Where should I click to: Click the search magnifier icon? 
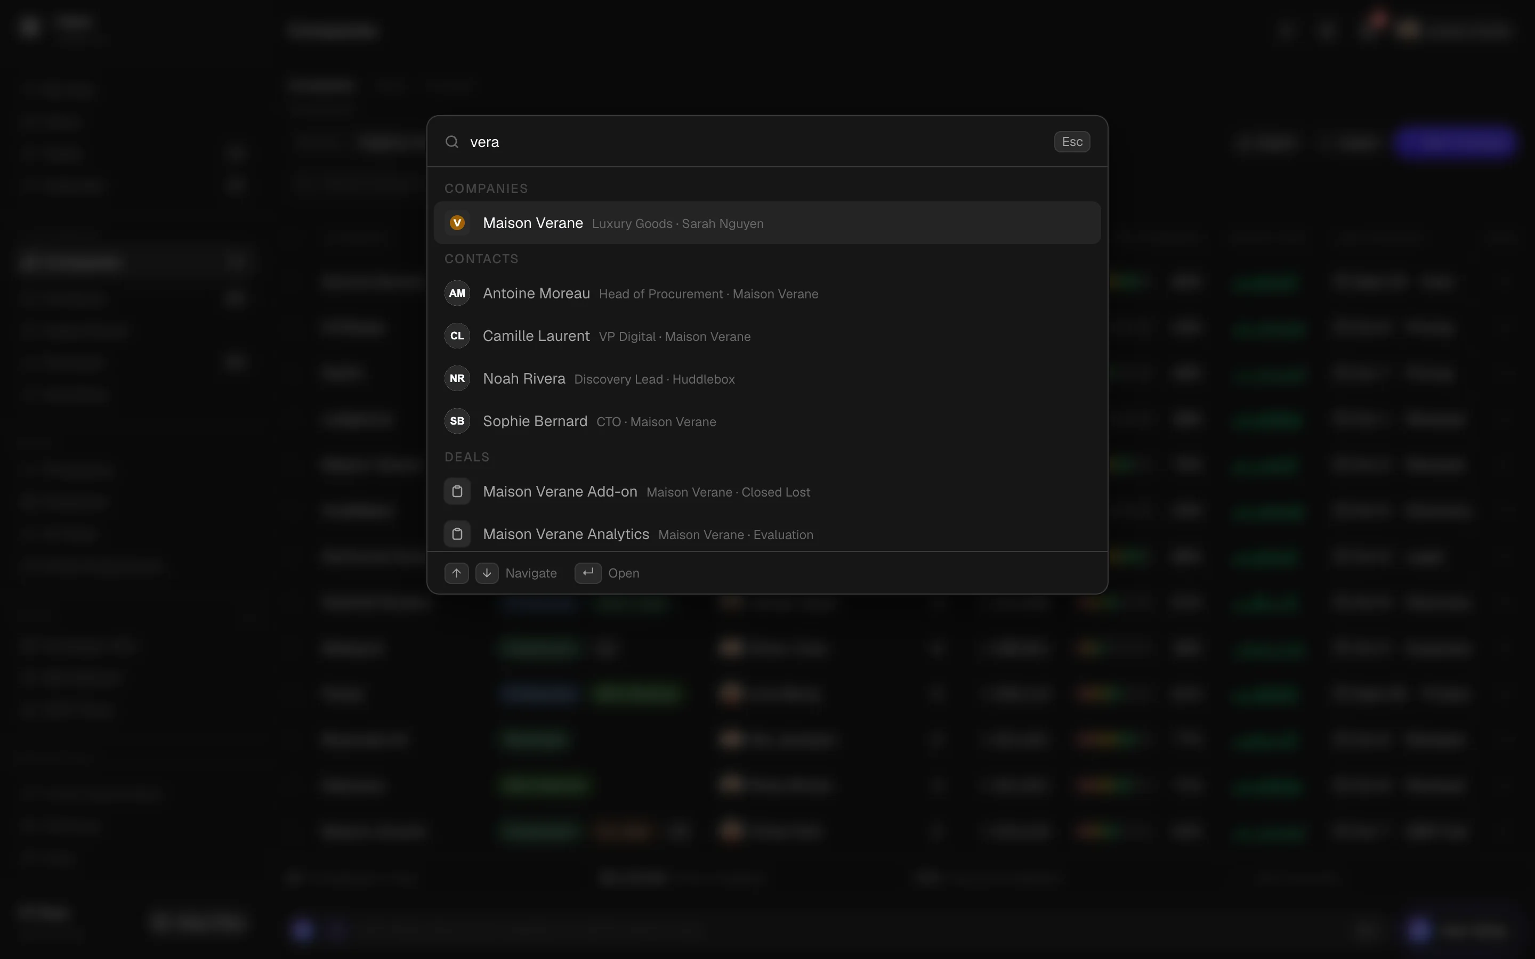[451, 141]
